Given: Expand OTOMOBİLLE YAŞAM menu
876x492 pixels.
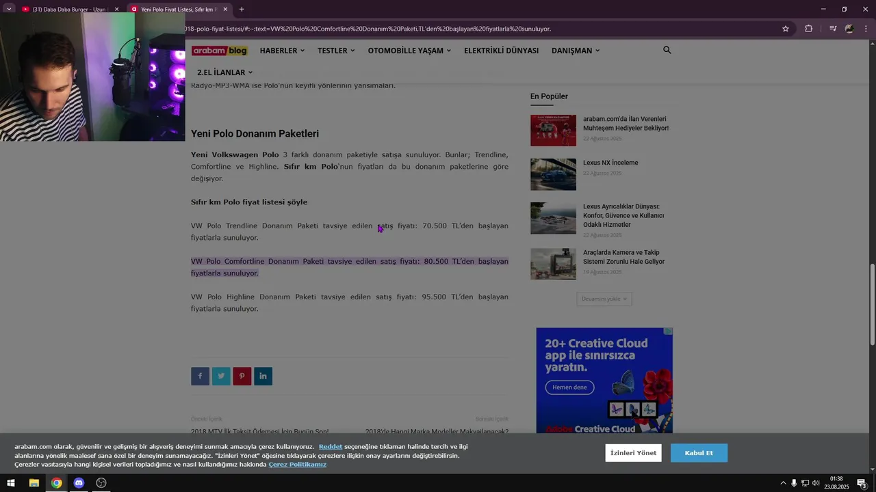Looking at the screenshot, I should pyautogui.click(x=409, y=51).
